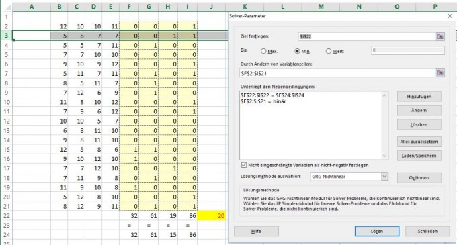Select row 22 header
The width and height of the screenshot is (457, 245).
[x=7, y=216]
